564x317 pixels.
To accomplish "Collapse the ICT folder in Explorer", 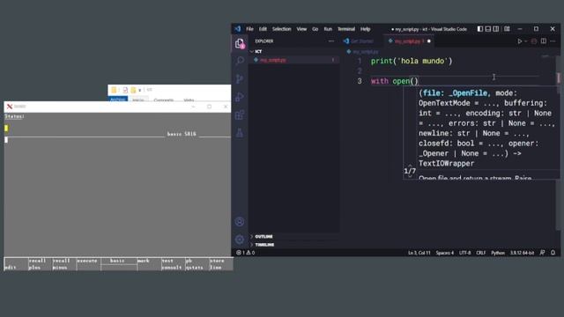I will pyautogui.click(x=258, y=51).
